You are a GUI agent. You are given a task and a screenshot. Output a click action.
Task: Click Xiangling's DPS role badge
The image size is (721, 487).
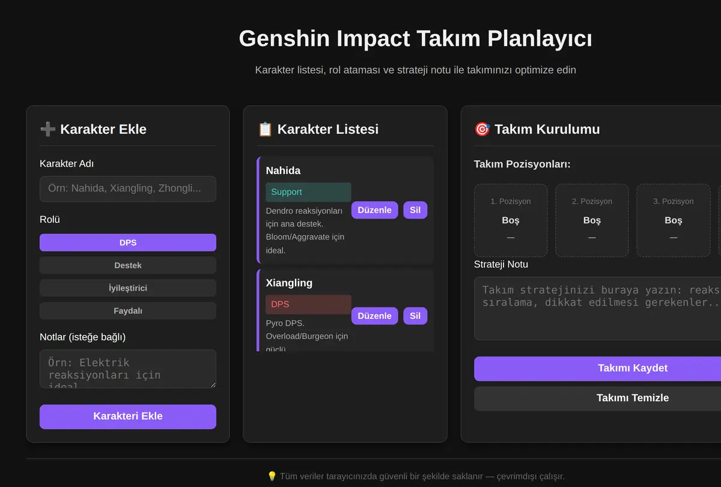(x=308, y=304)
